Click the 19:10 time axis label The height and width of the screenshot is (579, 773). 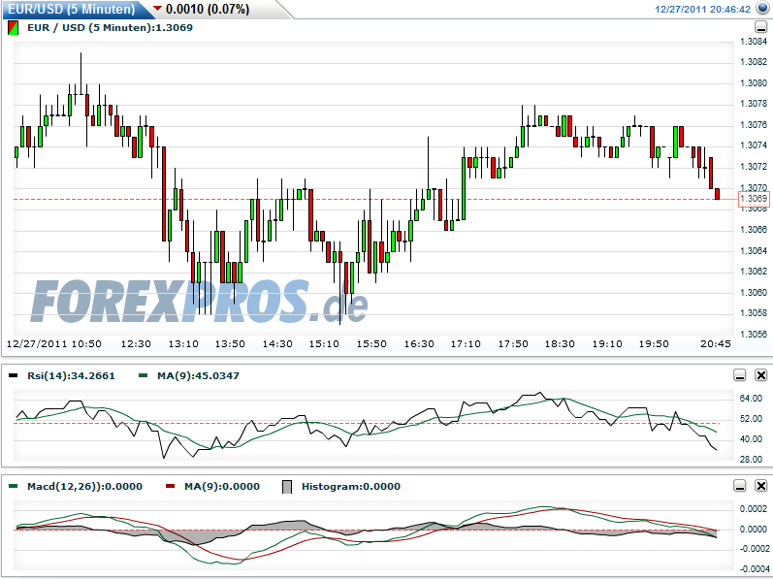pos(607,344)
